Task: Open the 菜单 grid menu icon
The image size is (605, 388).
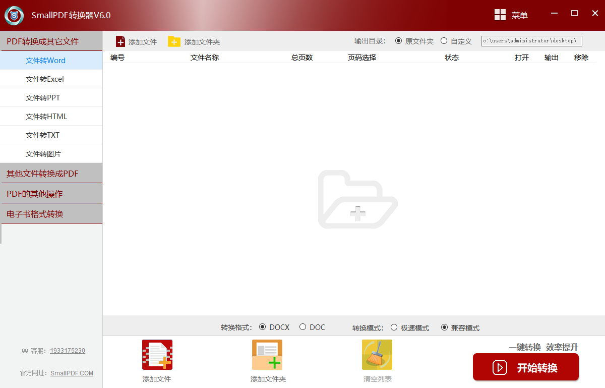Action: coord(500,15)
